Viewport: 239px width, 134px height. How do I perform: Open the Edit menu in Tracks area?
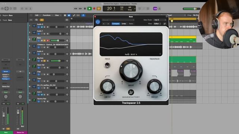pyautogui.click(x=37, y=15)
